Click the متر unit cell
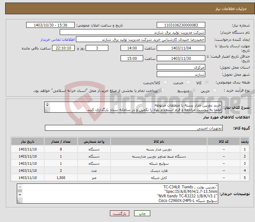 pyautogui.click(x=94, y=178)
